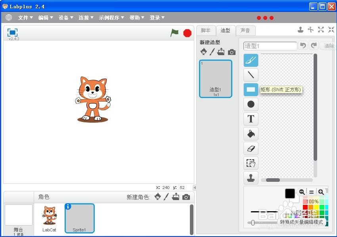Select the LabCat sprite
Viewport: 337px width, 237px height.
(50, 218)
